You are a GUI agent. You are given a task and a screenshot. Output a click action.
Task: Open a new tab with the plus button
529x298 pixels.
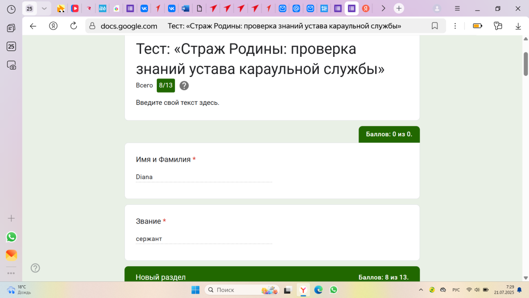coord(399,8)
